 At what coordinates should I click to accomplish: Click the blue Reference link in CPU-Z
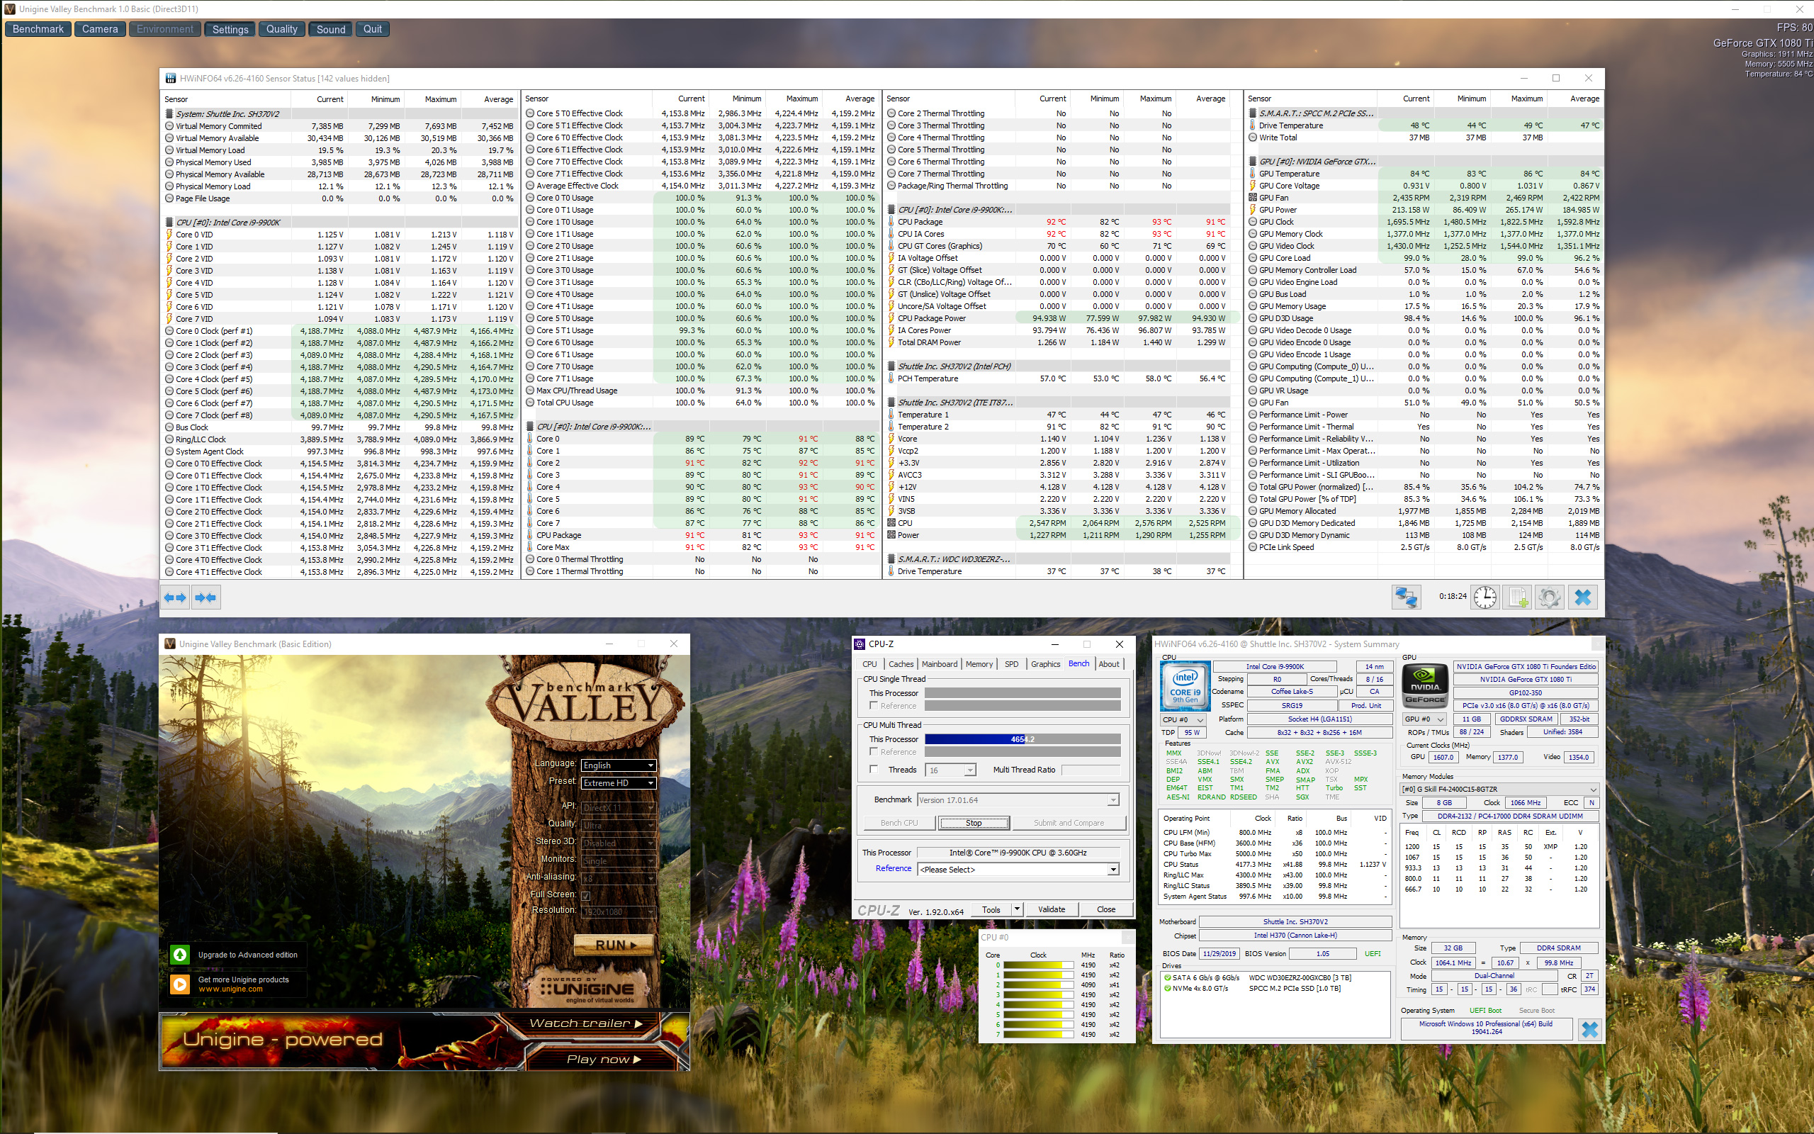point(894,868)
